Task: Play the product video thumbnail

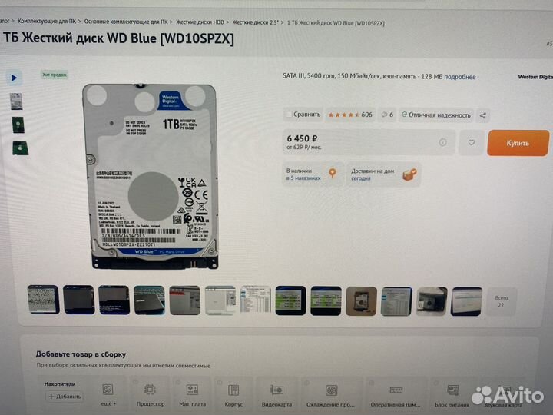Action: pyautogui.click(x=14, y=78)
